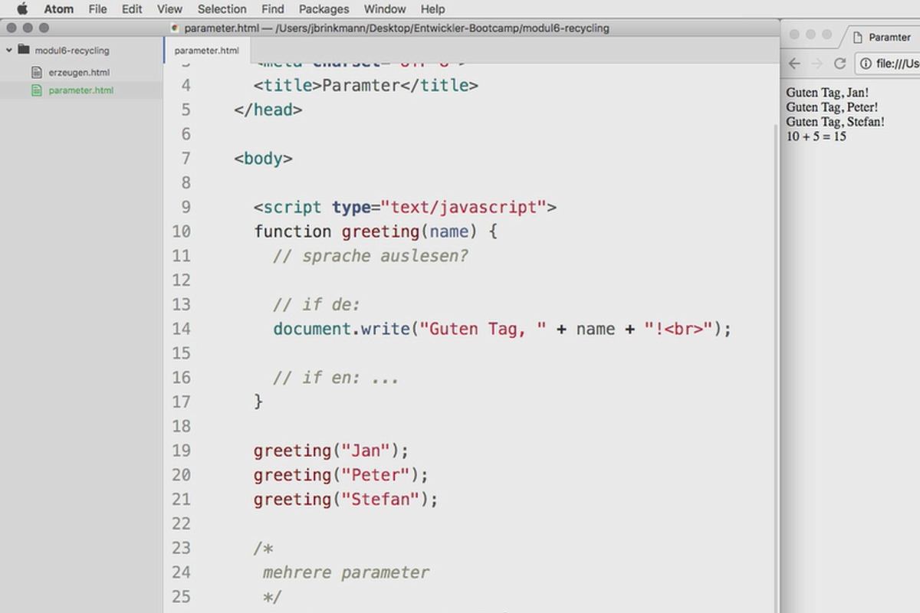Click the greeting("Peter") call
920x613 pixels.
[x=341, y=475]
